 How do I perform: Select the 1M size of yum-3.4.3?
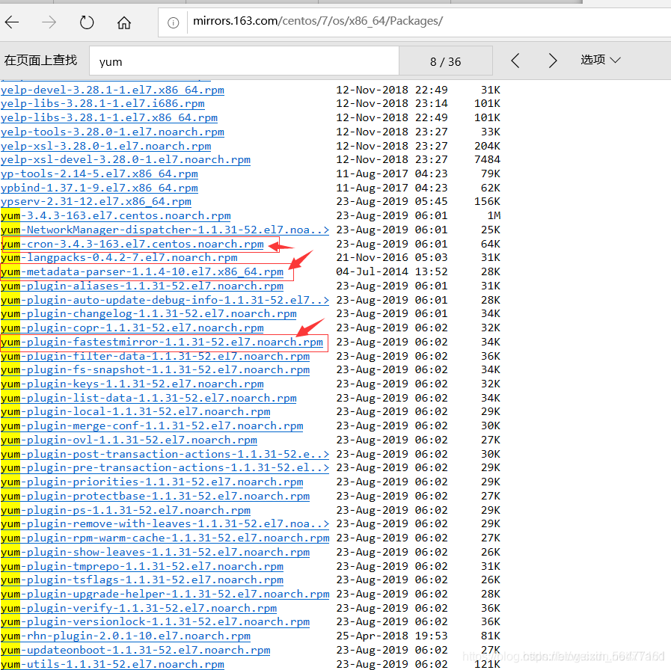click(x=494, y=215)
